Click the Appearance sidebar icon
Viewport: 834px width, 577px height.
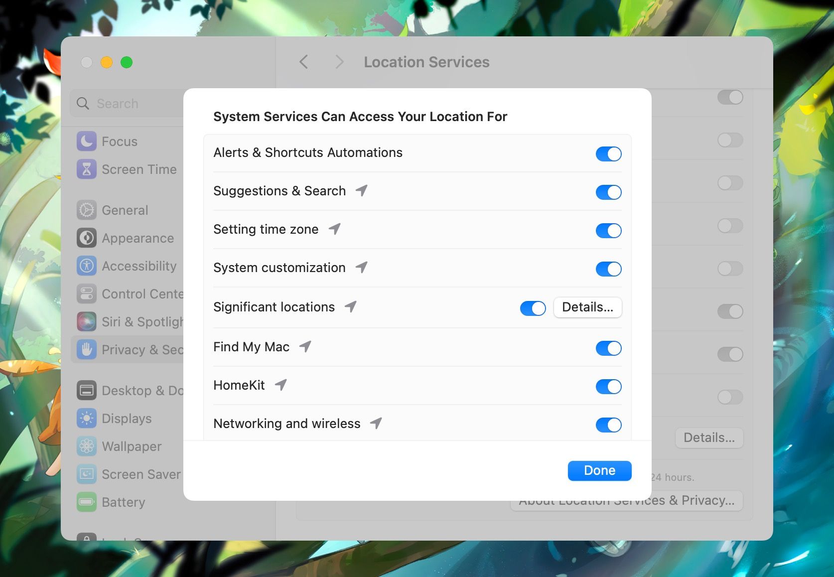point(87,238)
